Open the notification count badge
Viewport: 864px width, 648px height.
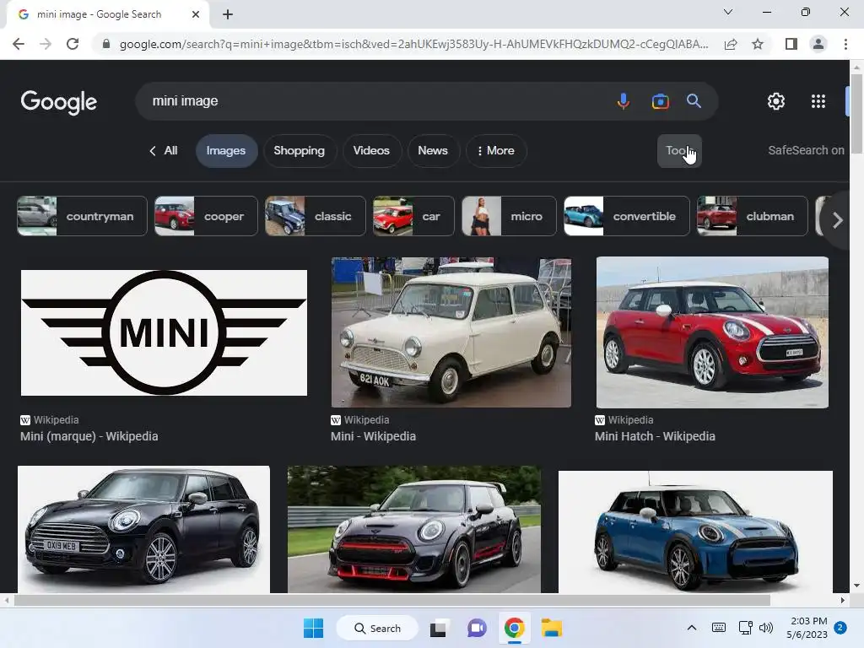click(x=840, y=628)
